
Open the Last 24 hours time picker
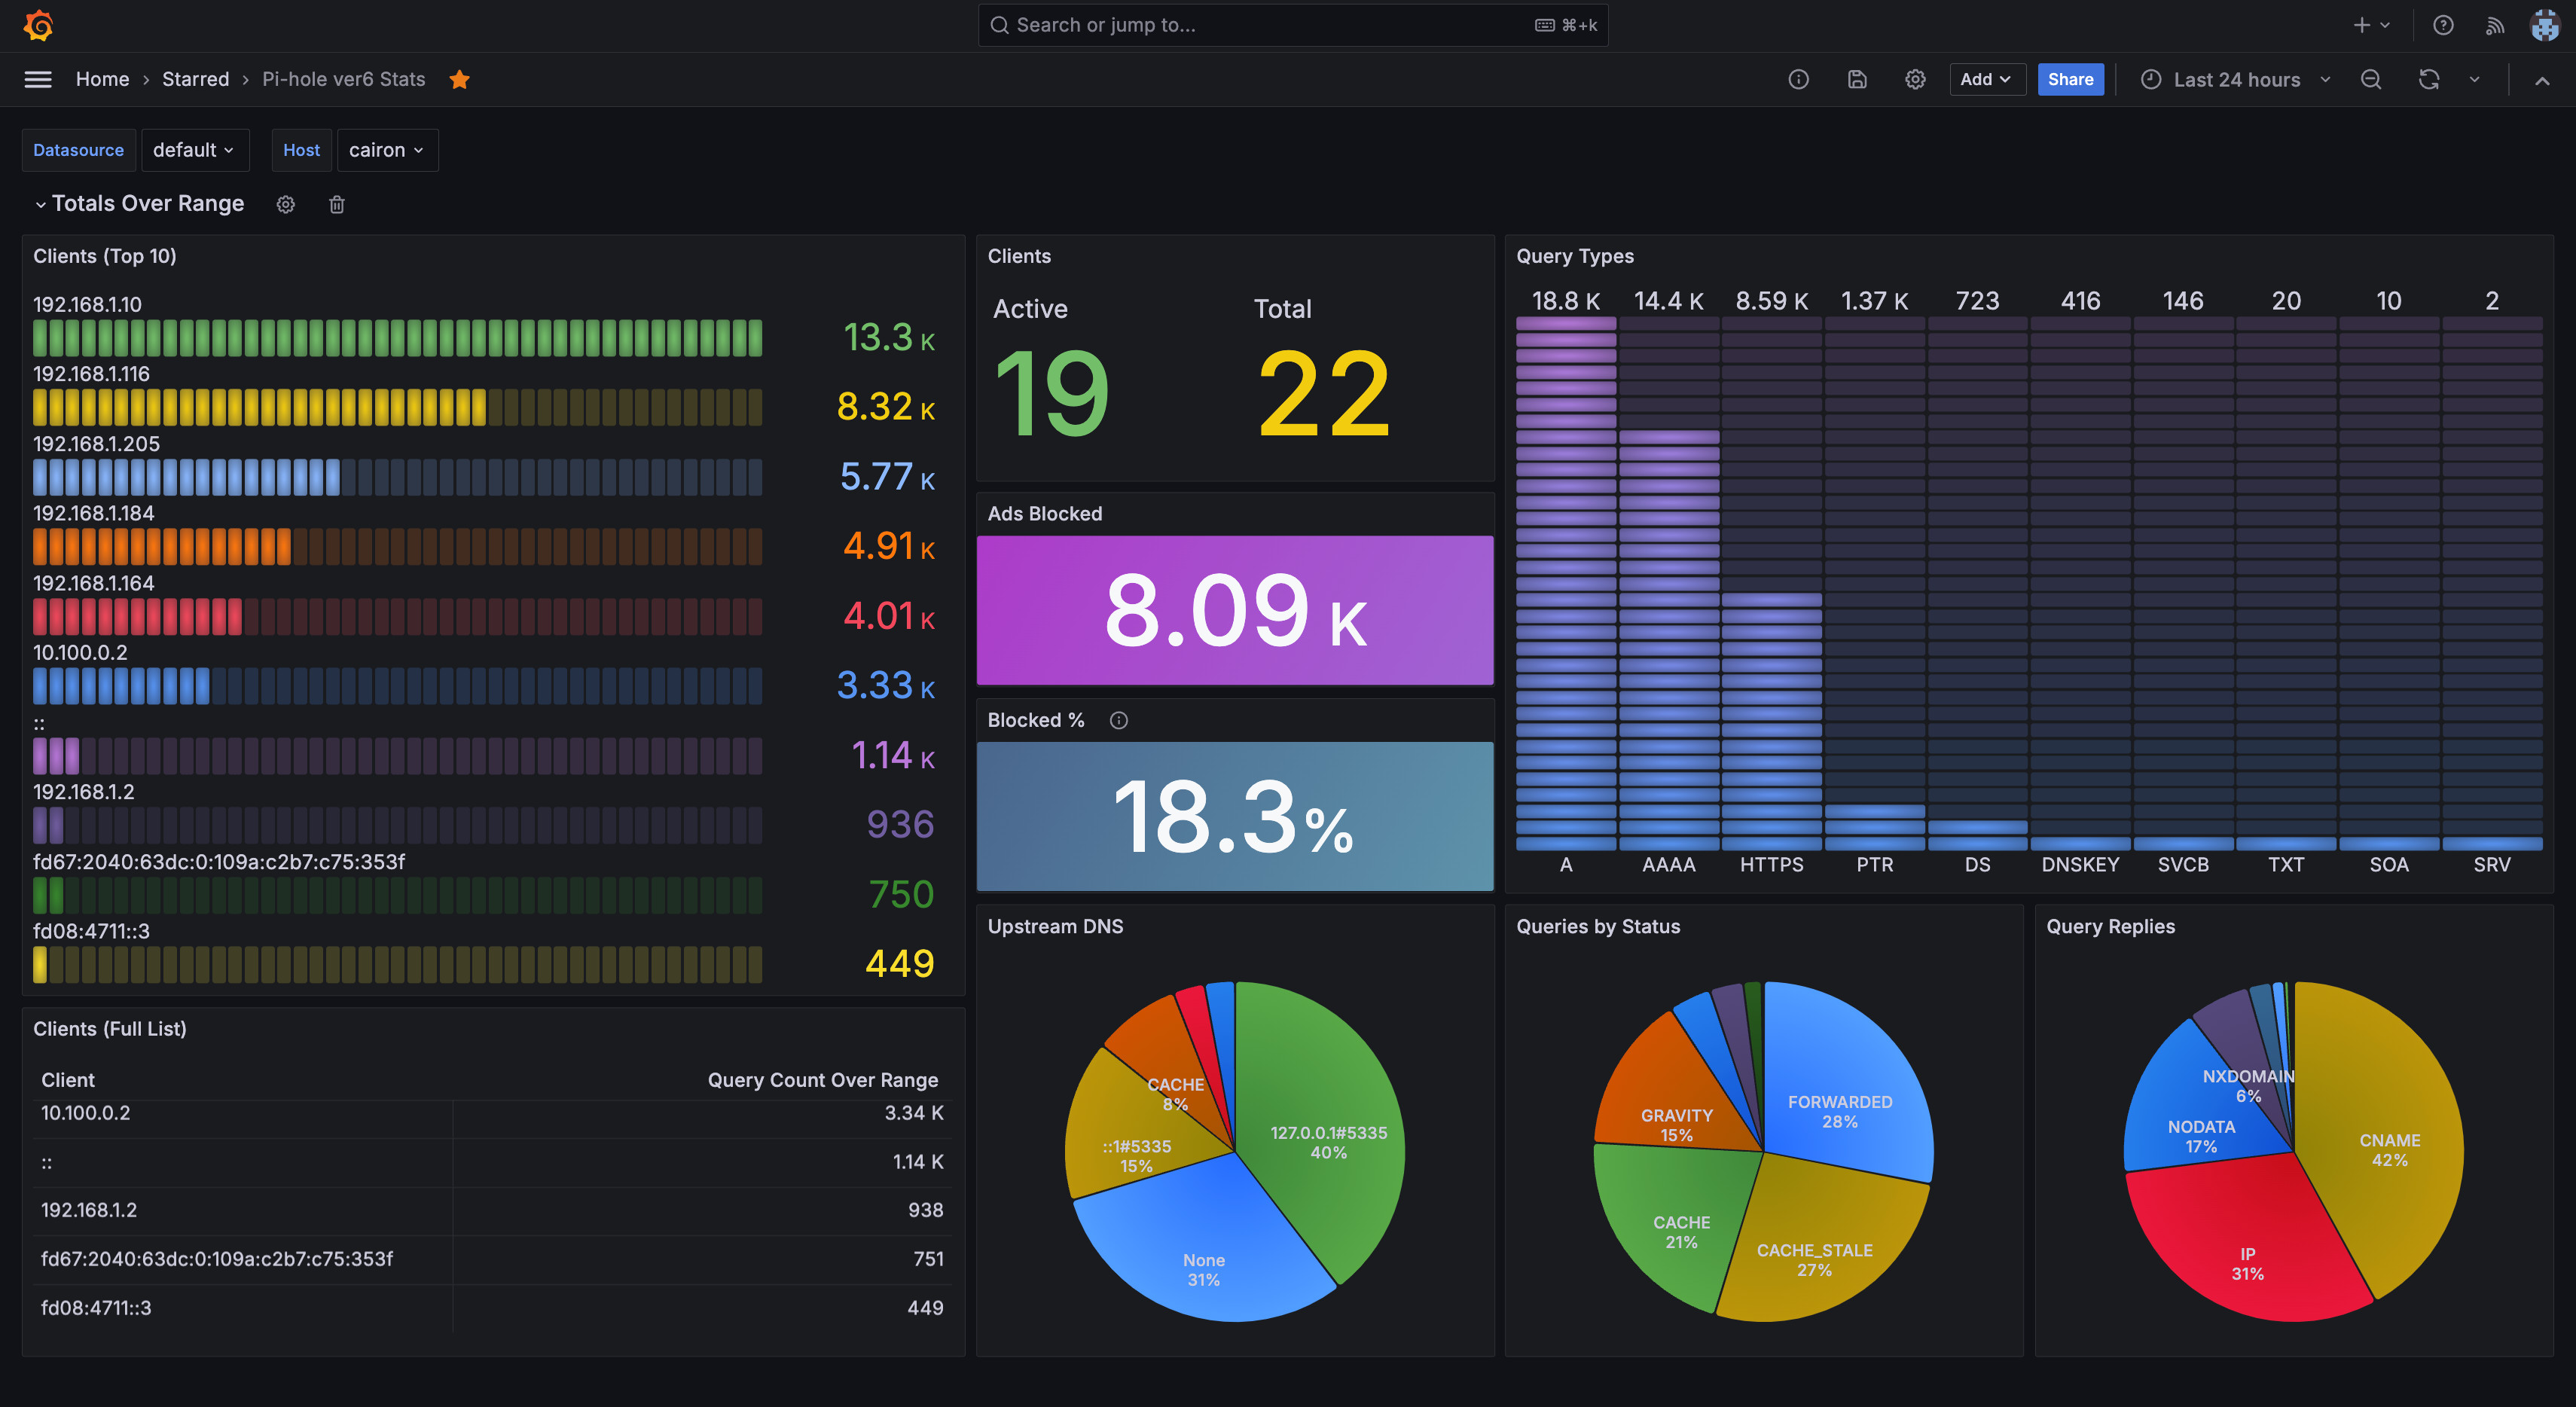coord(2236,79)
